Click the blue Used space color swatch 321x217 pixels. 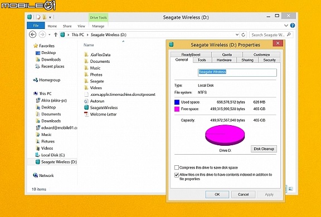(177, 102)
